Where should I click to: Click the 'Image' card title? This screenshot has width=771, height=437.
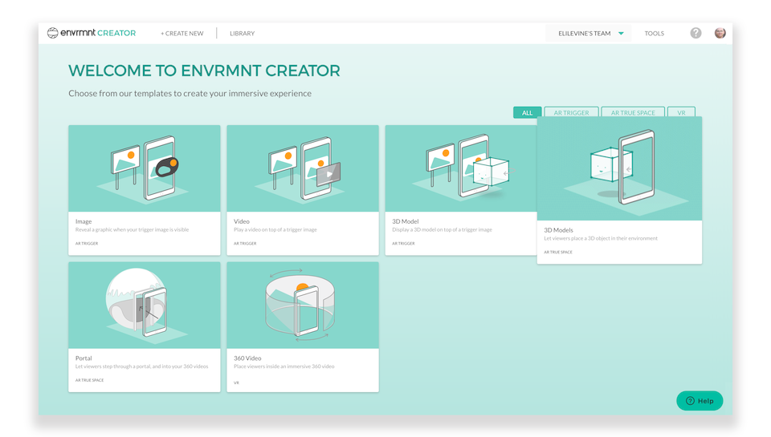[x=84, y=221]
